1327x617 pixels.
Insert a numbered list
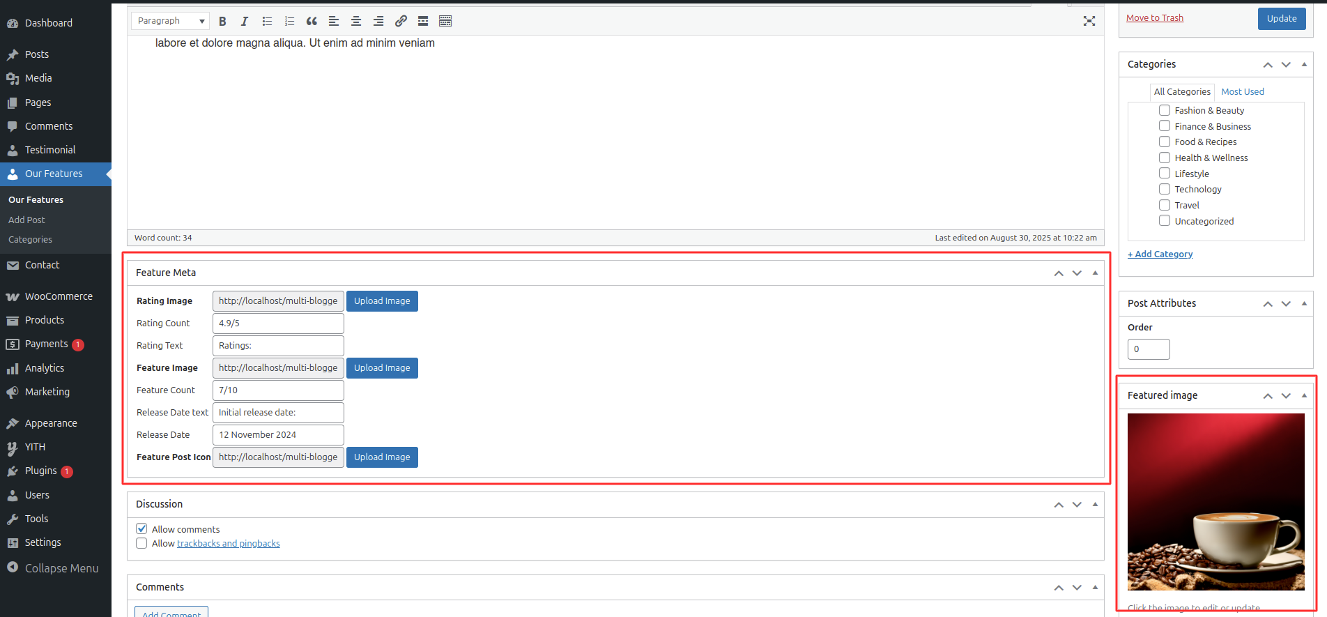click(x=289, y=21)
